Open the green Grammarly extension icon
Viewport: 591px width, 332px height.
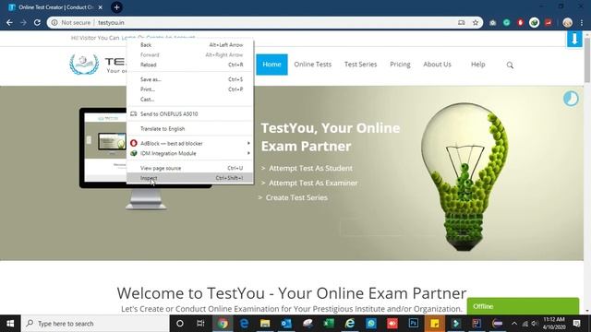[x=507, y=22]
